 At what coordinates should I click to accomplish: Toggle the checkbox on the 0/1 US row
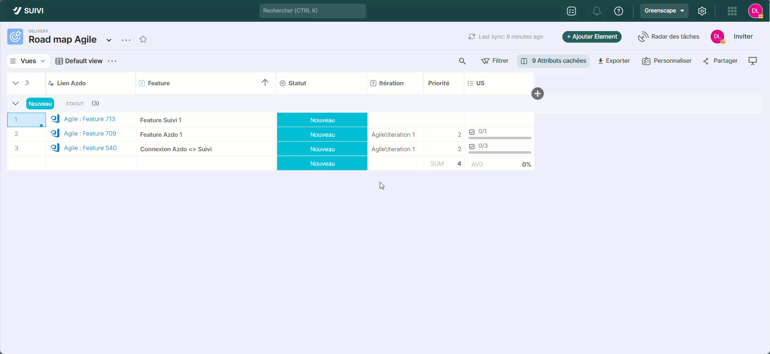472,132
